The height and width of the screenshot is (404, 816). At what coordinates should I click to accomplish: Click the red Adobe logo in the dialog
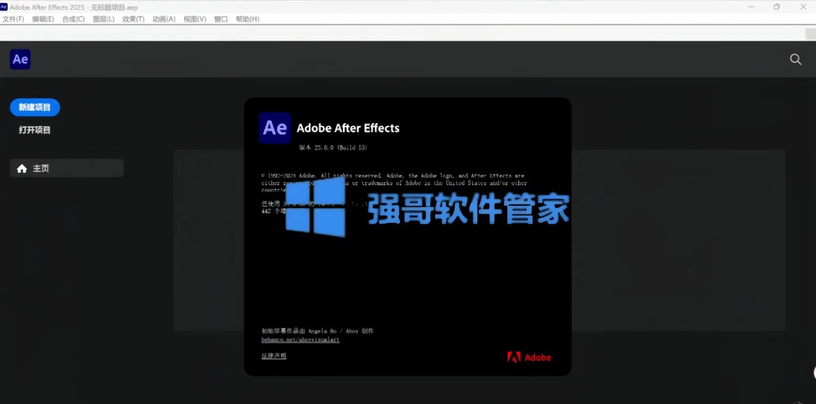click(529, 357)
